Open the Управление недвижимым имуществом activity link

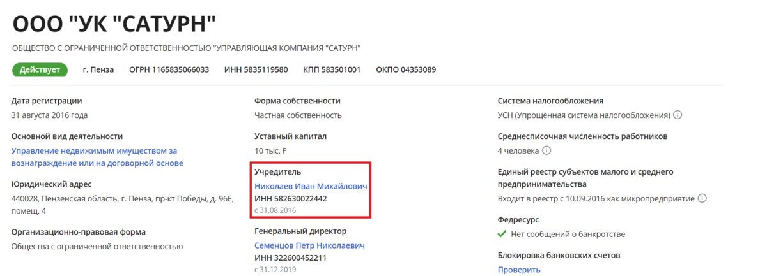click(97, 157)
